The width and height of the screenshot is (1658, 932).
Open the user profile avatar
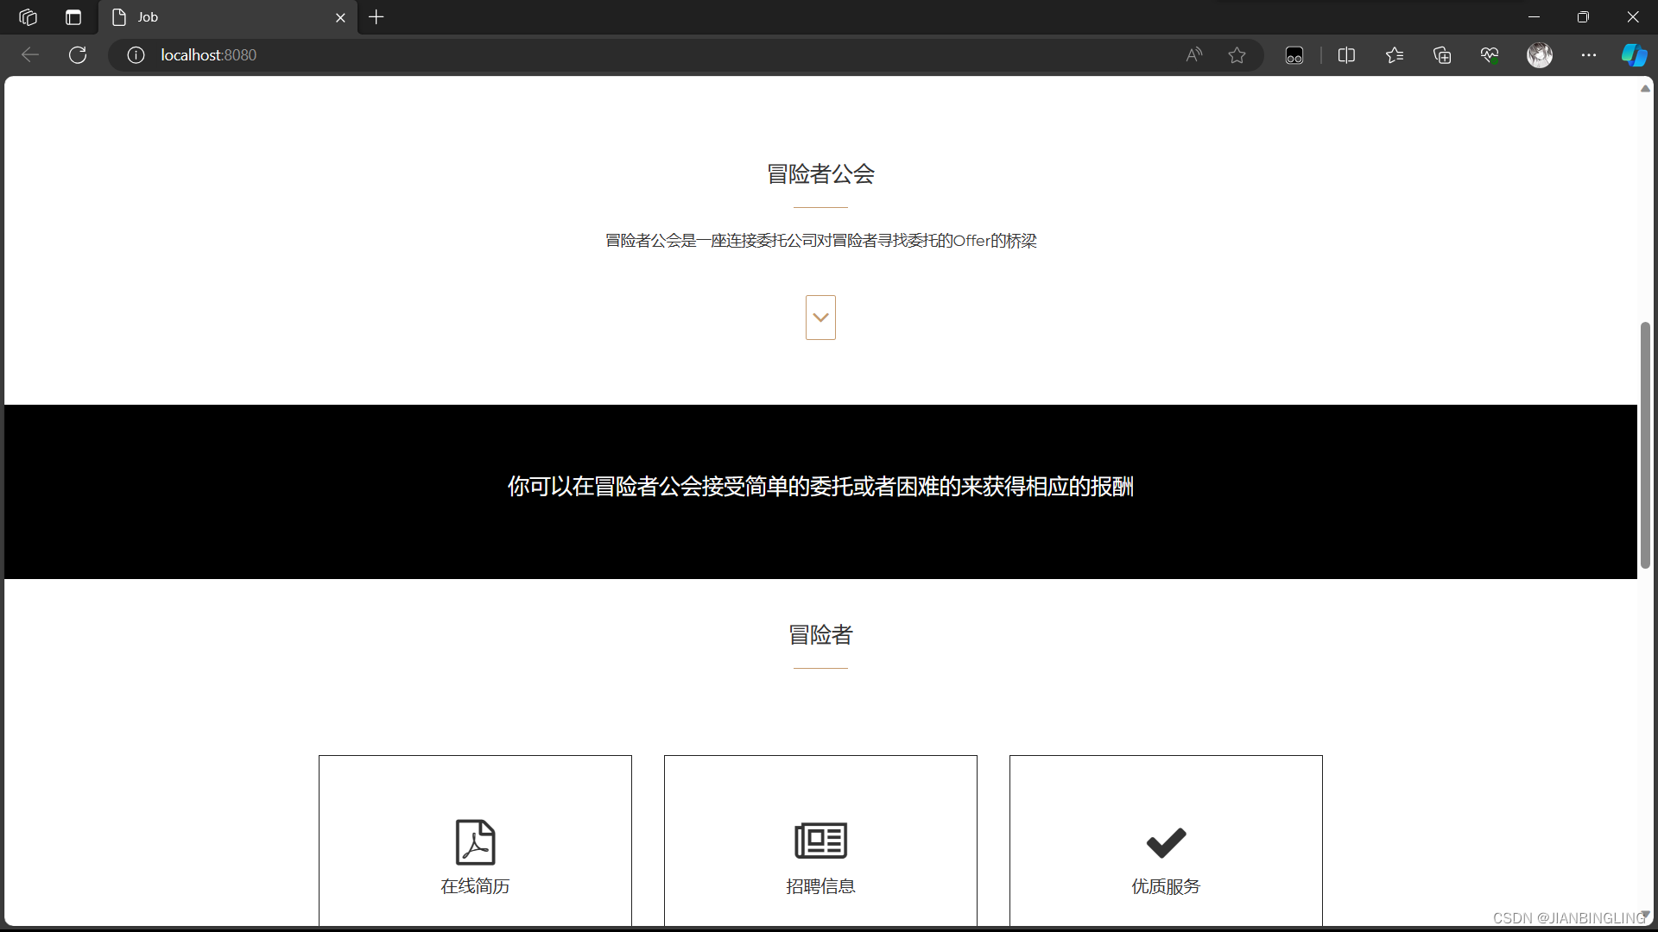click(x=1539, y=55)
